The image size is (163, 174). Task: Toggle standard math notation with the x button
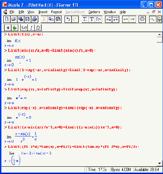tap(8, 28)
